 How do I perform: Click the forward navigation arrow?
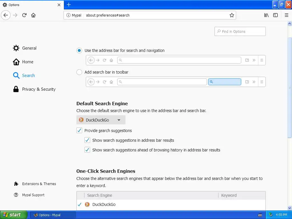coord(15,15)
